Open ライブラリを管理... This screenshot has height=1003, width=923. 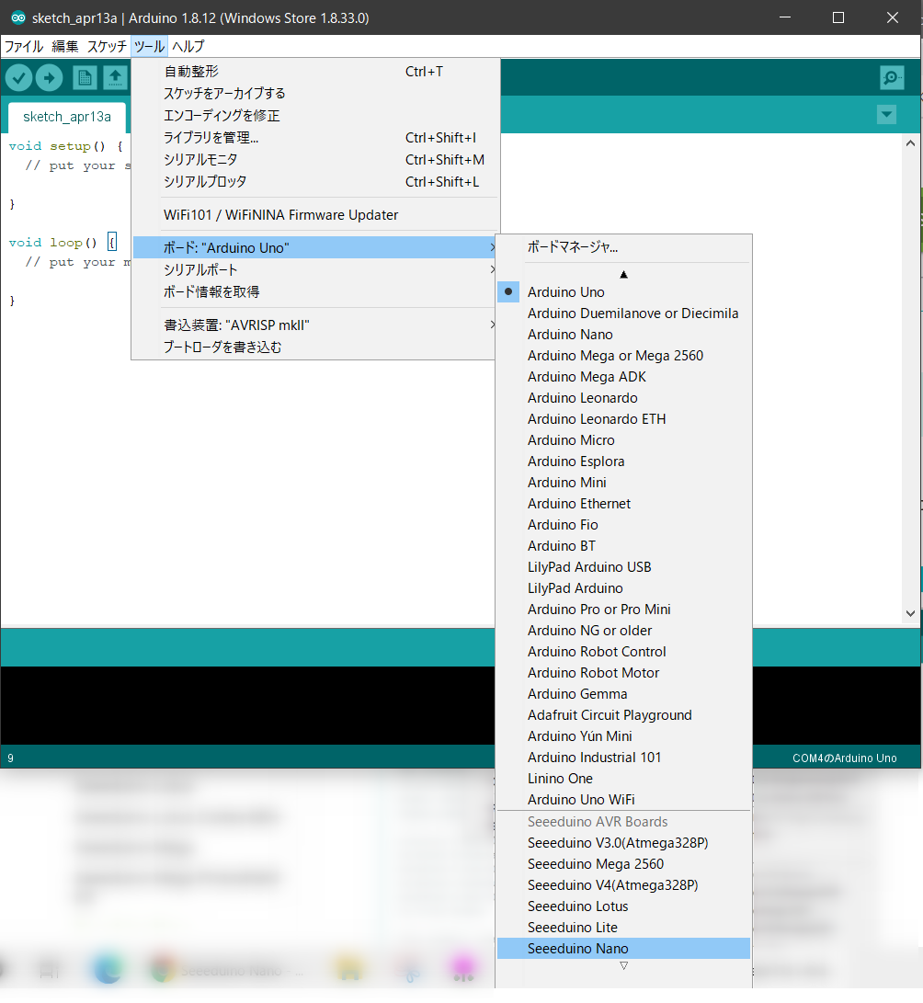(315, 138)
